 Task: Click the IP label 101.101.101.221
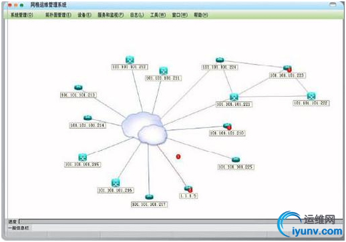click(x=234, y=104)
